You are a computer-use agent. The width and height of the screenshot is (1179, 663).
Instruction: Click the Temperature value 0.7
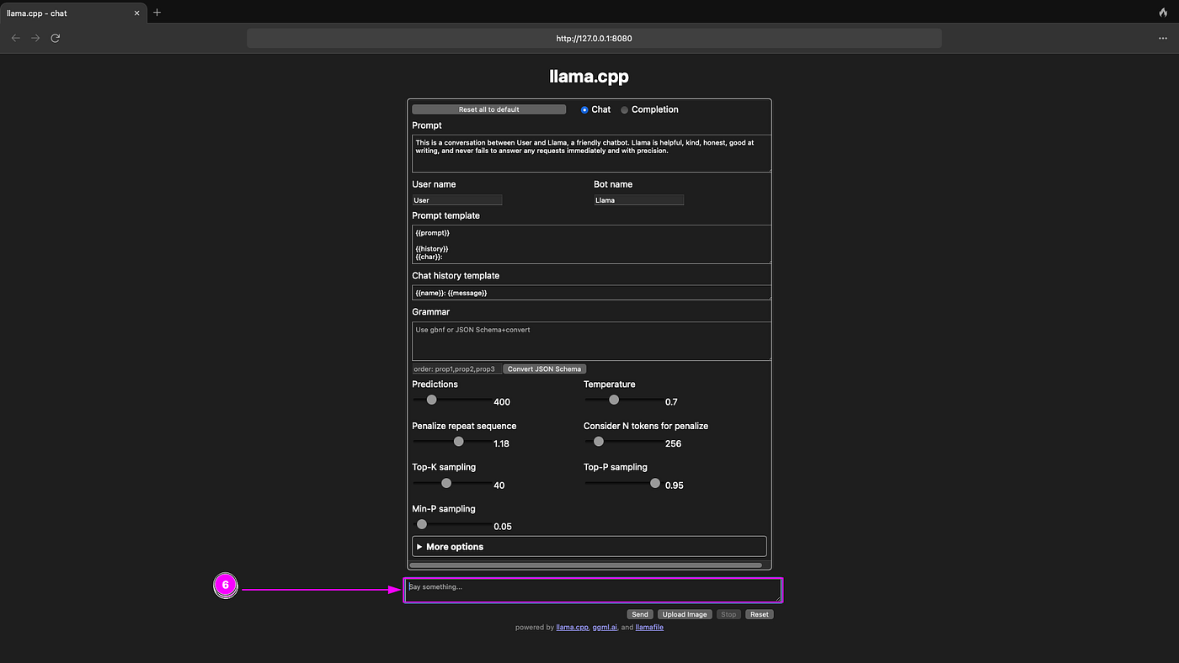[x=671, y=402]
